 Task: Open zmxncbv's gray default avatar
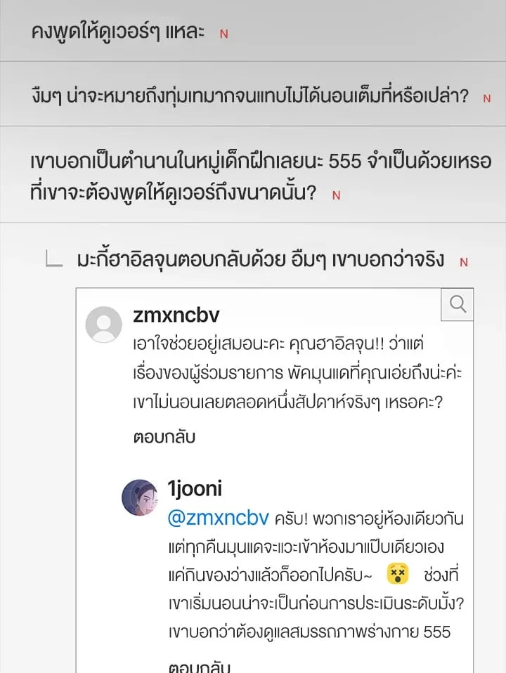pos(103,324)
